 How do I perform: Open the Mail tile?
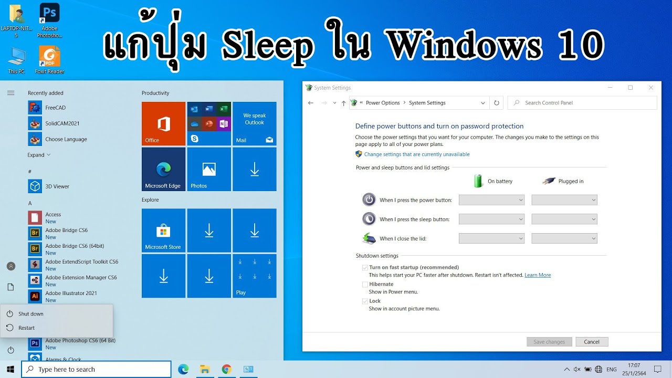click(255, 123)
